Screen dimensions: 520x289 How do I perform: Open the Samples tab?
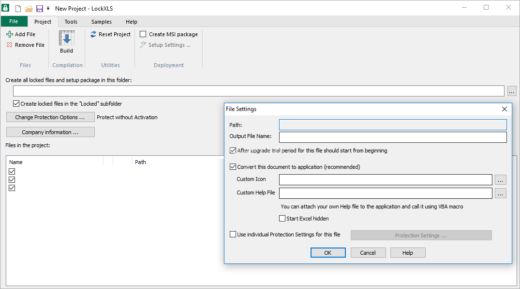[102, 22]
